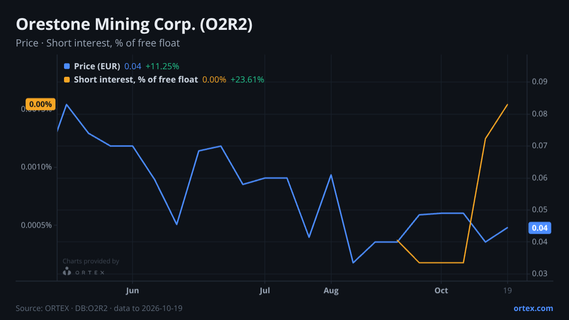Select the Price (EUR) legend label

coord(97,66)
